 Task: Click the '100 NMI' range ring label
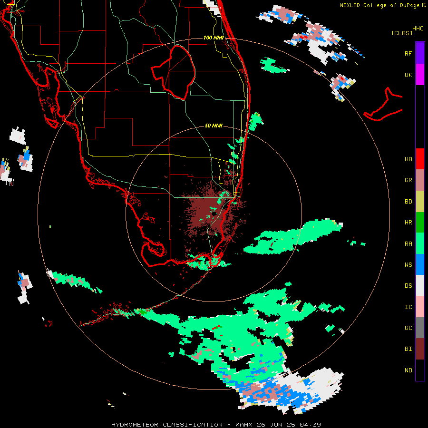214,38
